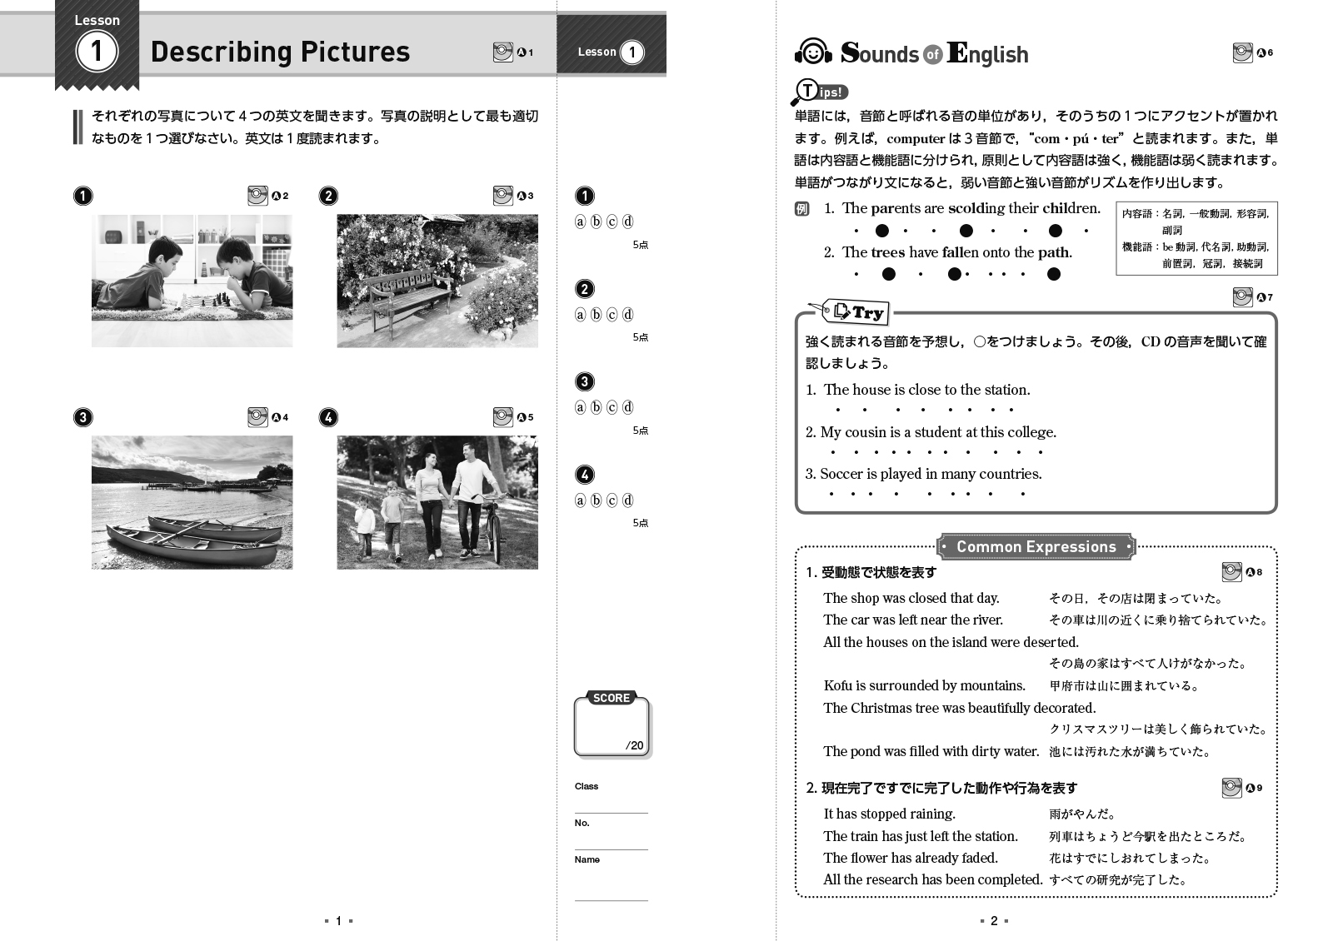Click the sentence 'Soccer is played in many countries.'
Viewport: 1333px width, 941px height.
(931, 474)
